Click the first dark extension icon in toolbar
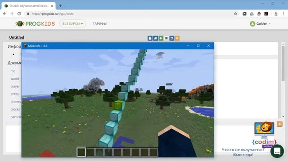 (x=244, y=14)
